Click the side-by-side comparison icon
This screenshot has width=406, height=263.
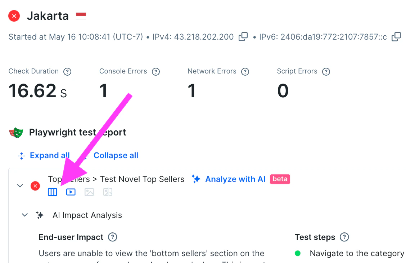tap(107, 192)
